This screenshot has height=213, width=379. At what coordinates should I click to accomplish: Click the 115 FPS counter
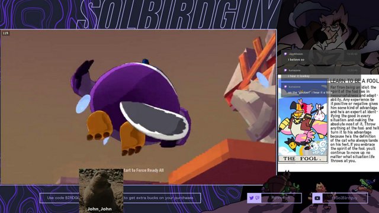[x=5, y=33]
